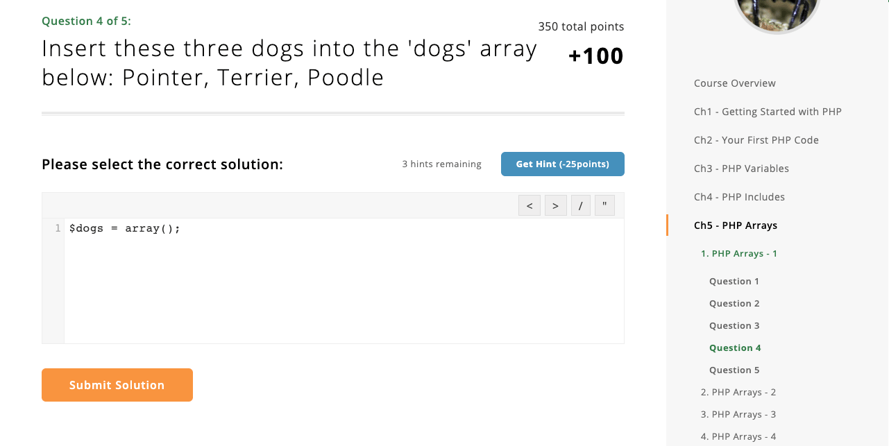Click the profile avatar picture

coord(777,12)
